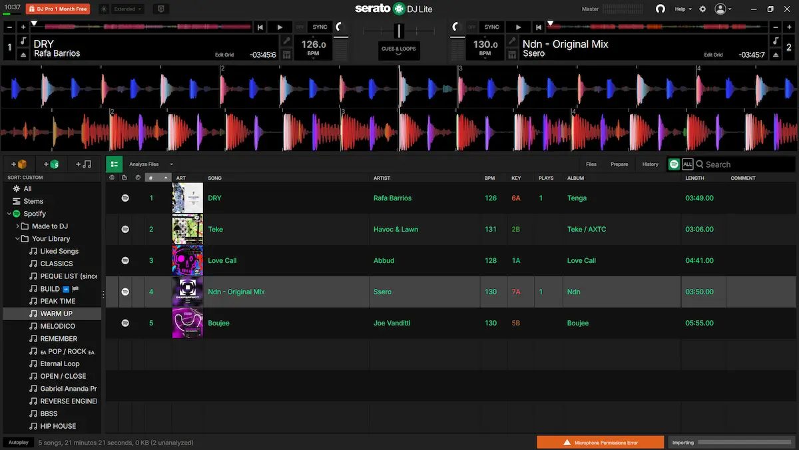This screenshot has width=799, height=450.
Task: Open the Prepare tab
Action: tap(619, 164)
